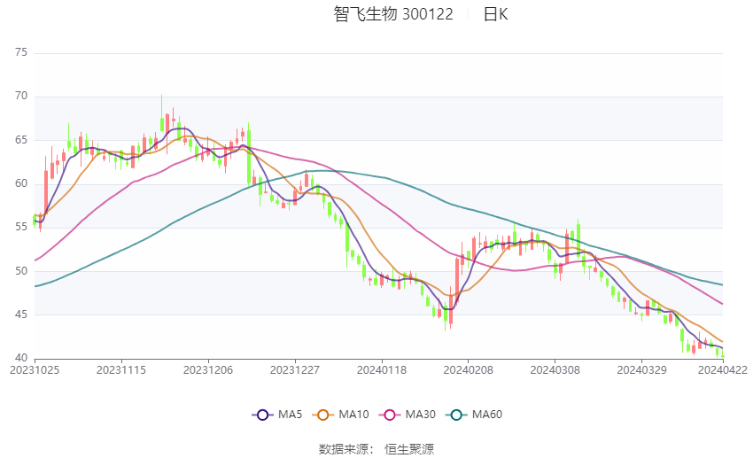
Task: Select the 20240208 date on the x-axis
Action: pos(468,370)
